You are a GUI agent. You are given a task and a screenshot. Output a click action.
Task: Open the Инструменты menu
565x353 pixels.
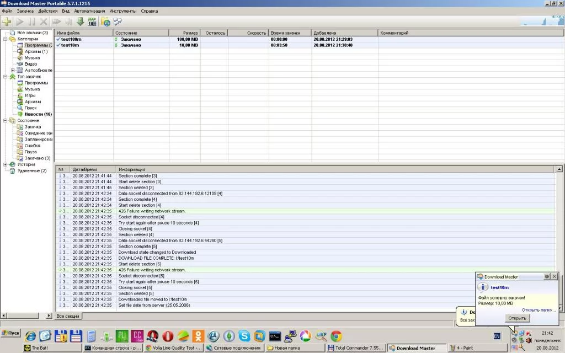pos(123,11)
